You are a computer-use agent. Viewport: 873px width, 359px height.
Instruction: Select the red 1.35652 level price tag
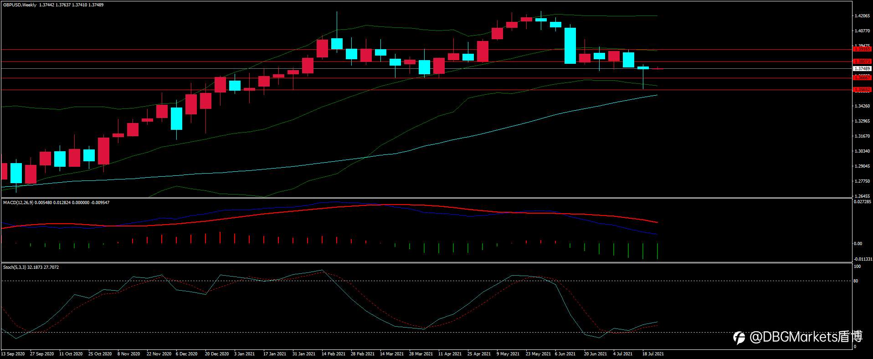click(x=862, y=90)
